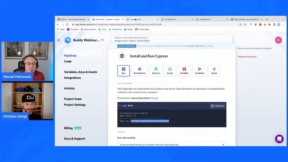Open the Action tab
The height and width of the screenshot is (162, 288).
214,71
